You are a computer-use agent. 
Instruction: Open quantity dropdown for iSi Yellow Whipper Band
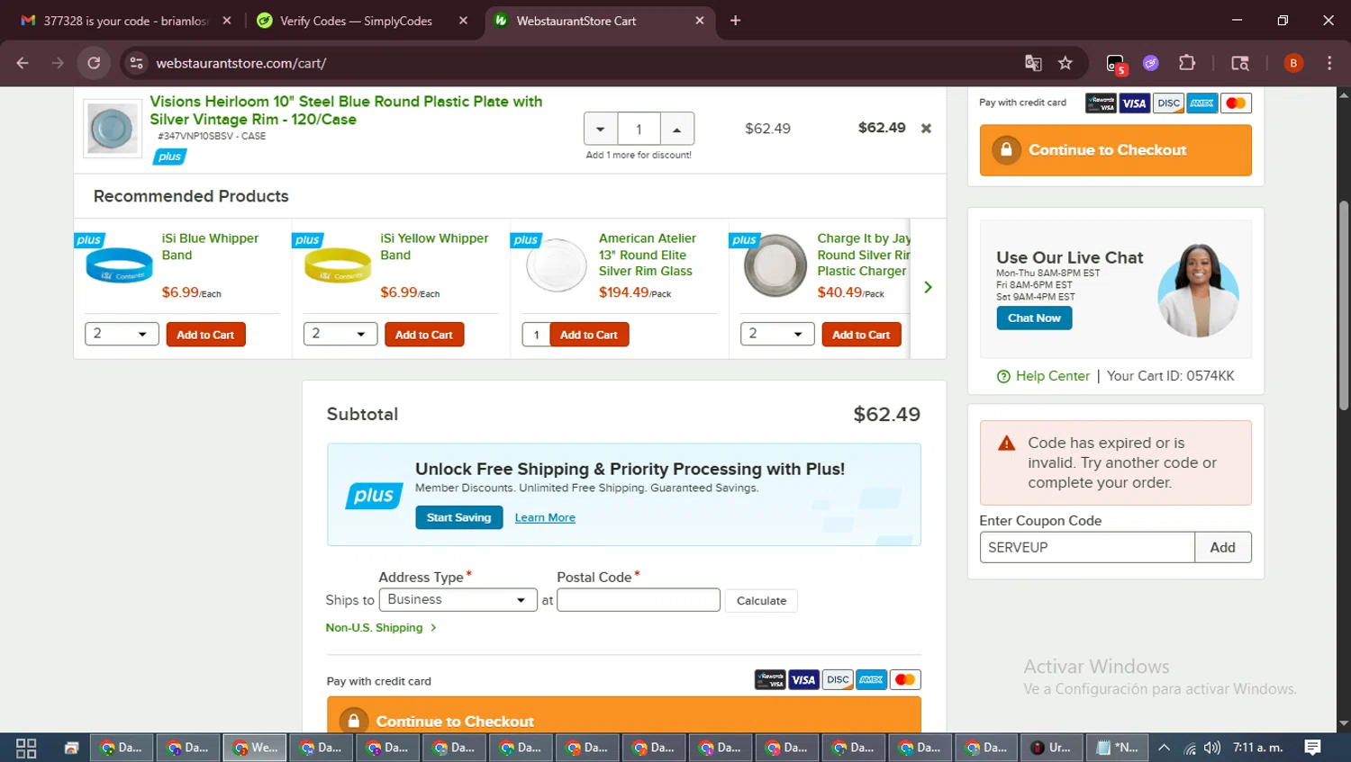340,334
